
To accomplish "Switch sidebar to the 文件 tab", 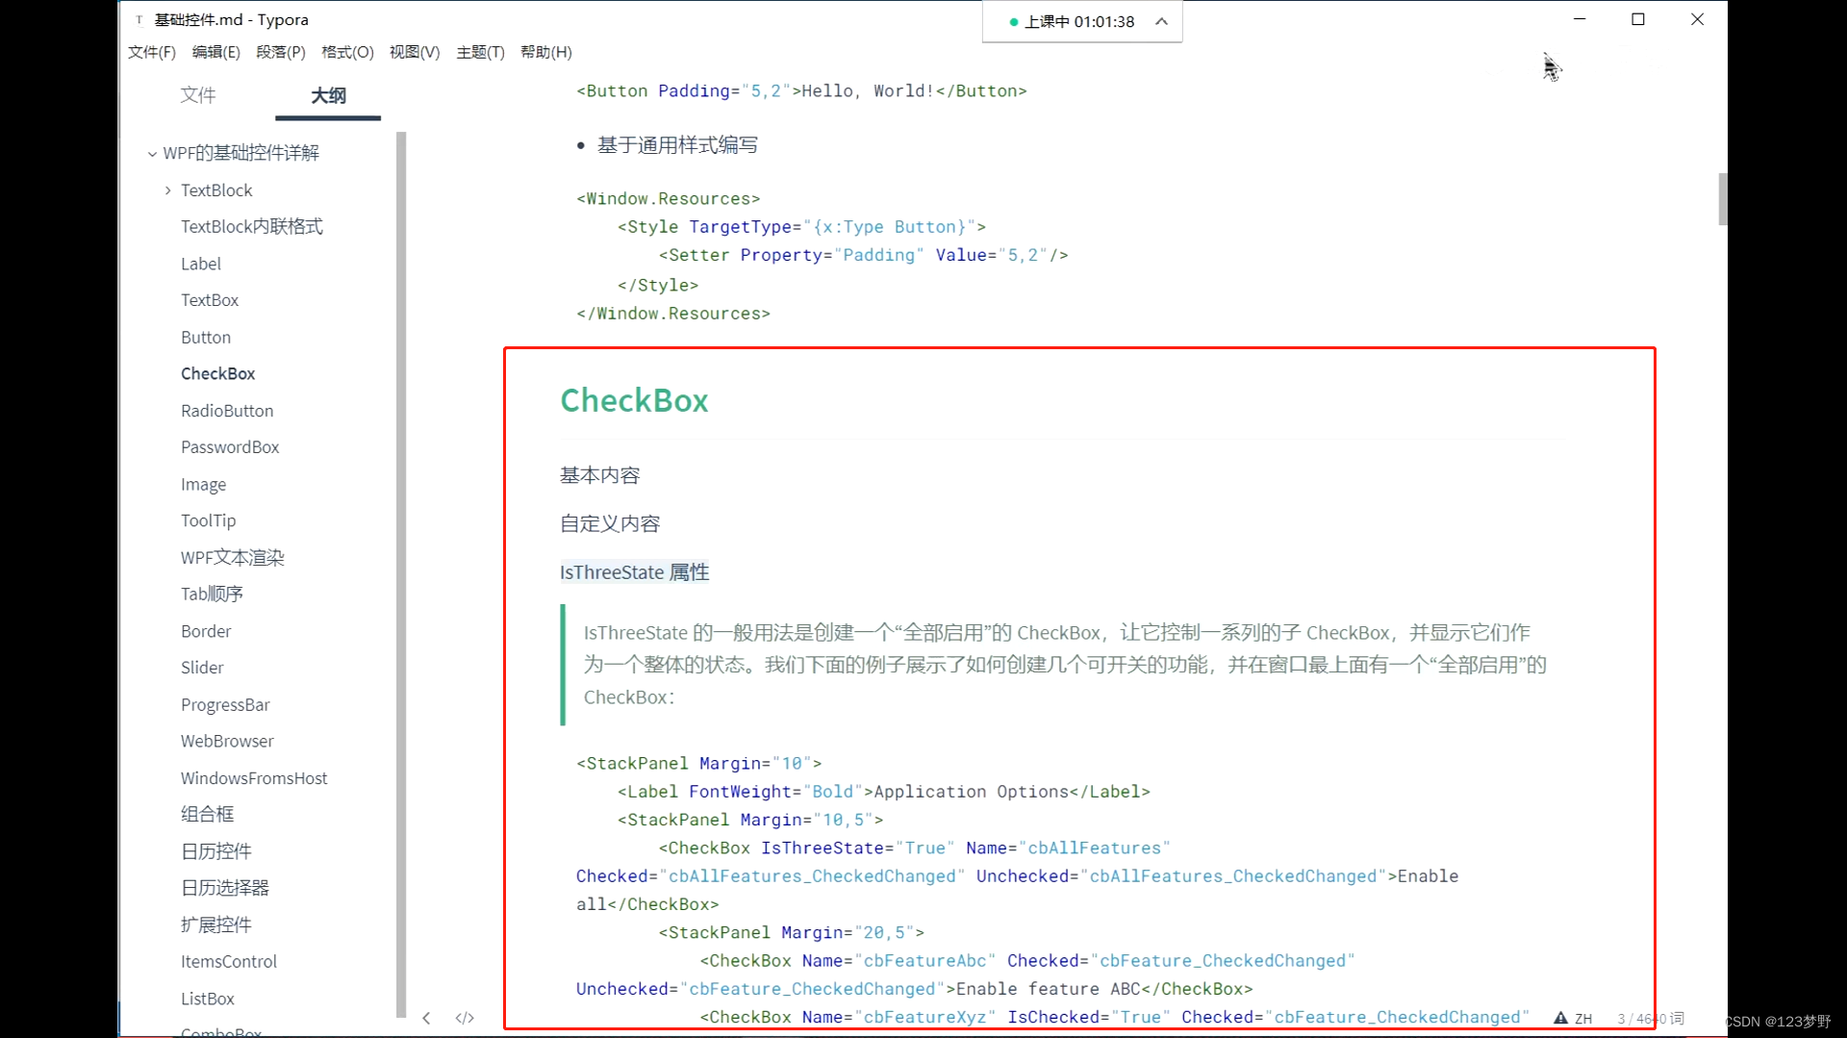I will click(197, 94).
